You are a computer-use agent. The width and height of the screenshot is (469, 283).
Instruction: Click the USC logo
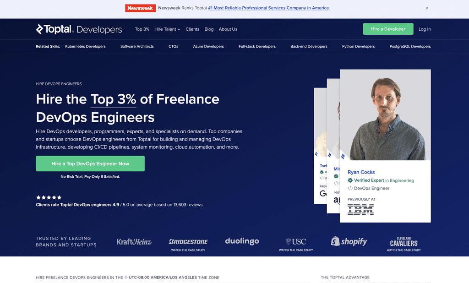296,241
